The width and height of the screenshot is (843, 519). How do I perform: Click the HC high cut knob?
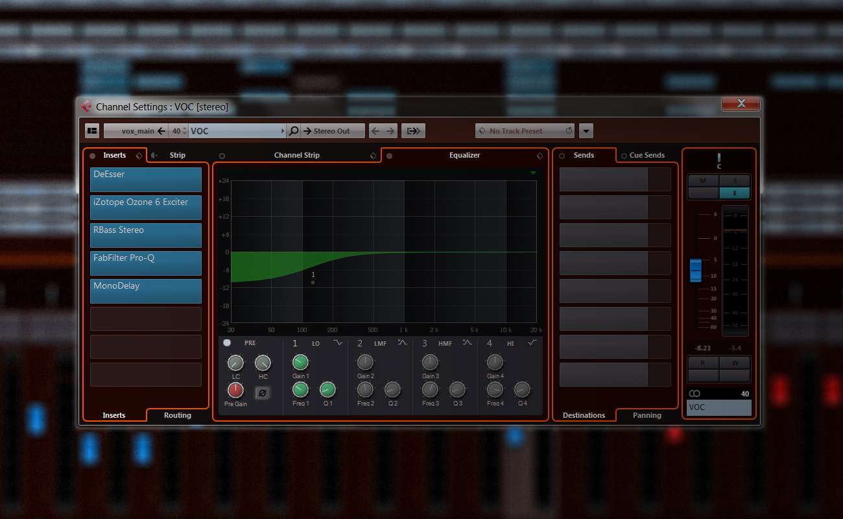(263, 363)
